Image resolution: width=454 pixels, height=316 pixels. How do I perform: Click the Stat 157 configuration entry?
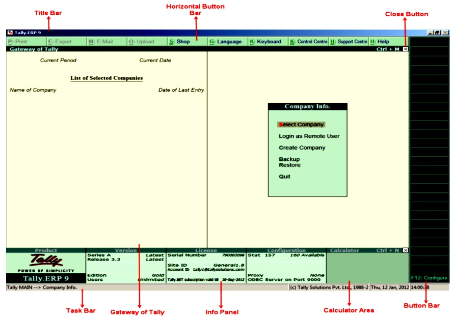[x=286, y=255]
